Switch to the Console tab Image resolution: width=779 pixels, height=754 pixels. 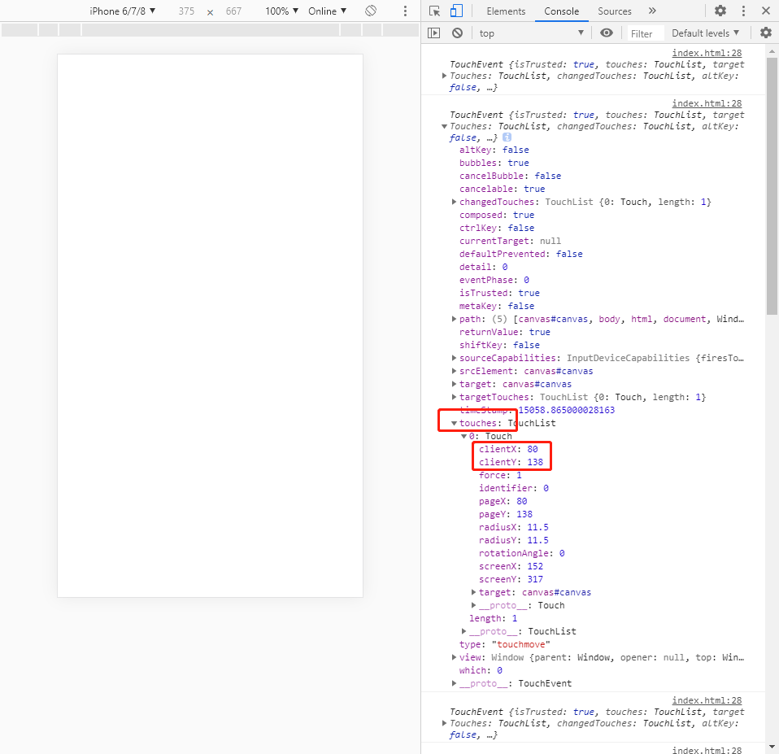coord(561,11)
